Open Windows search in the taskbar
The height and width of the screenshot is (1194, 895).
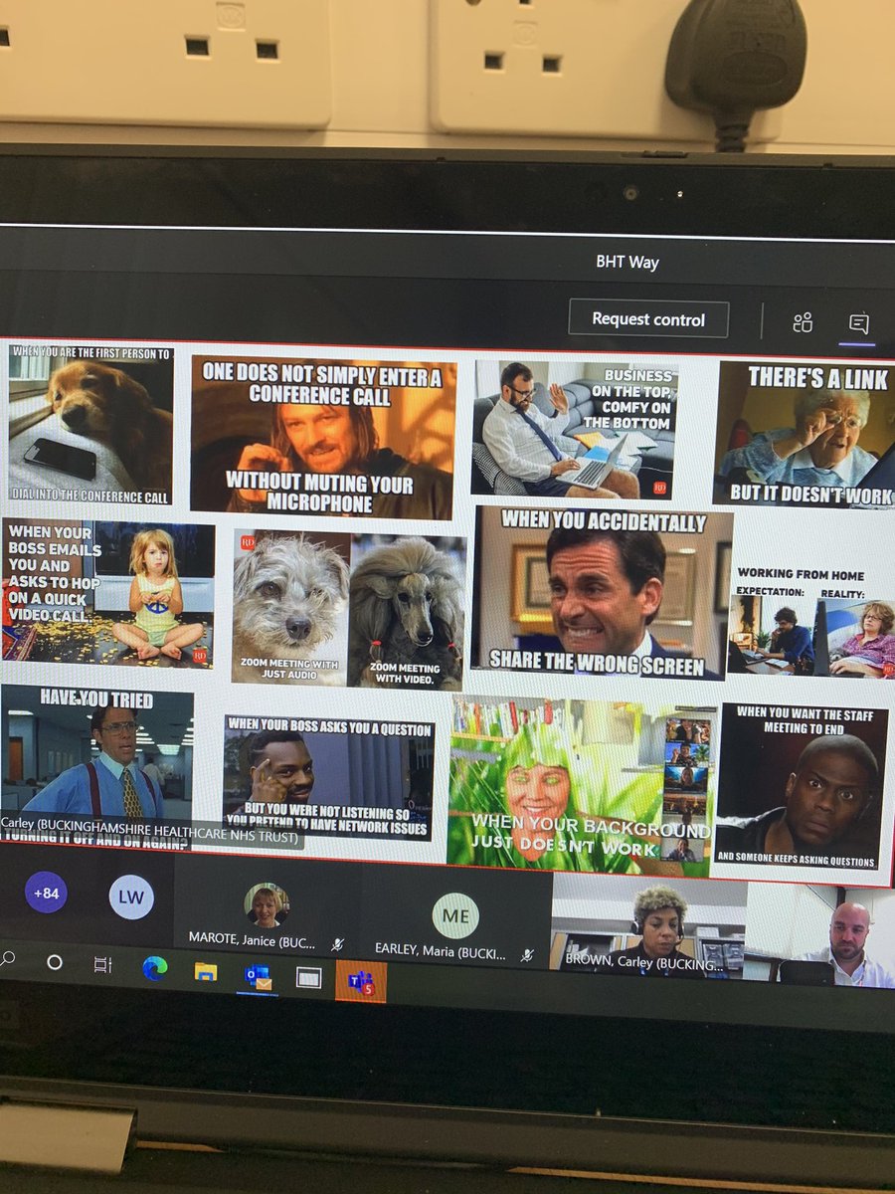coord(8,959)
